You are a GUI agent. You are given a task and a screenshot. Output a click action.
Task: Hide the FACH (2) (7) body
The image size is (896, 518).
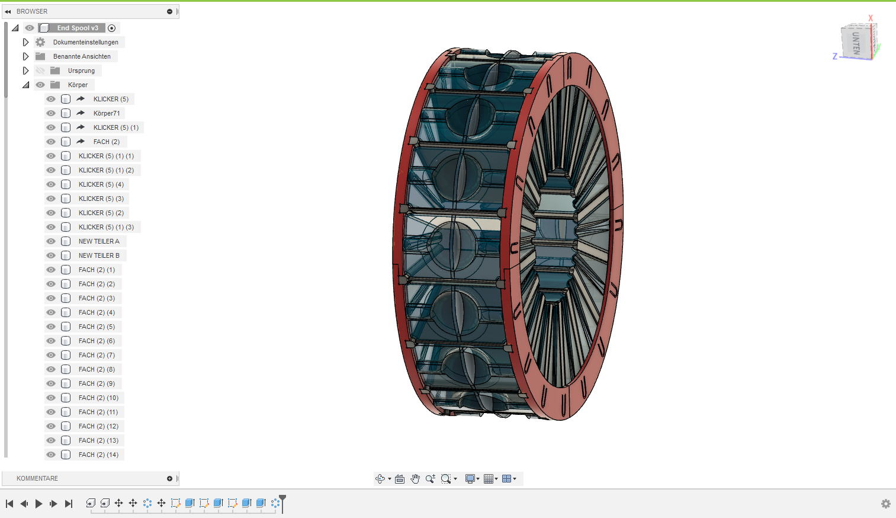pos(51,355)
